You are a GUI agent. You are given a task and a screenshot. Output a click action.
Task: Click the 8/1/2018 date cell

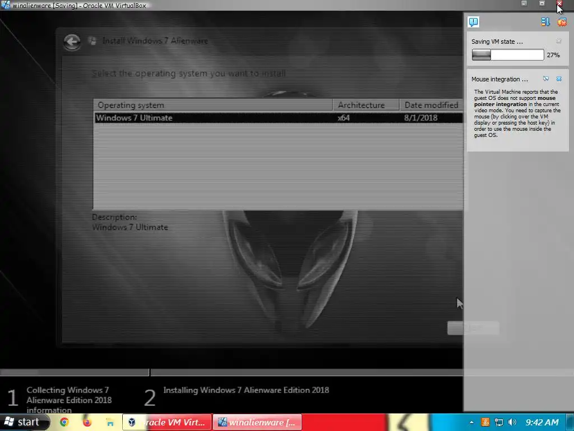(420, 118)
